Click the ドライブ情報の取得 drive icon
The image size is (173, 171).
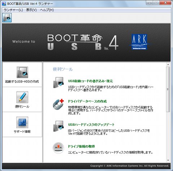pyautogui.click(x=58, y=148)
